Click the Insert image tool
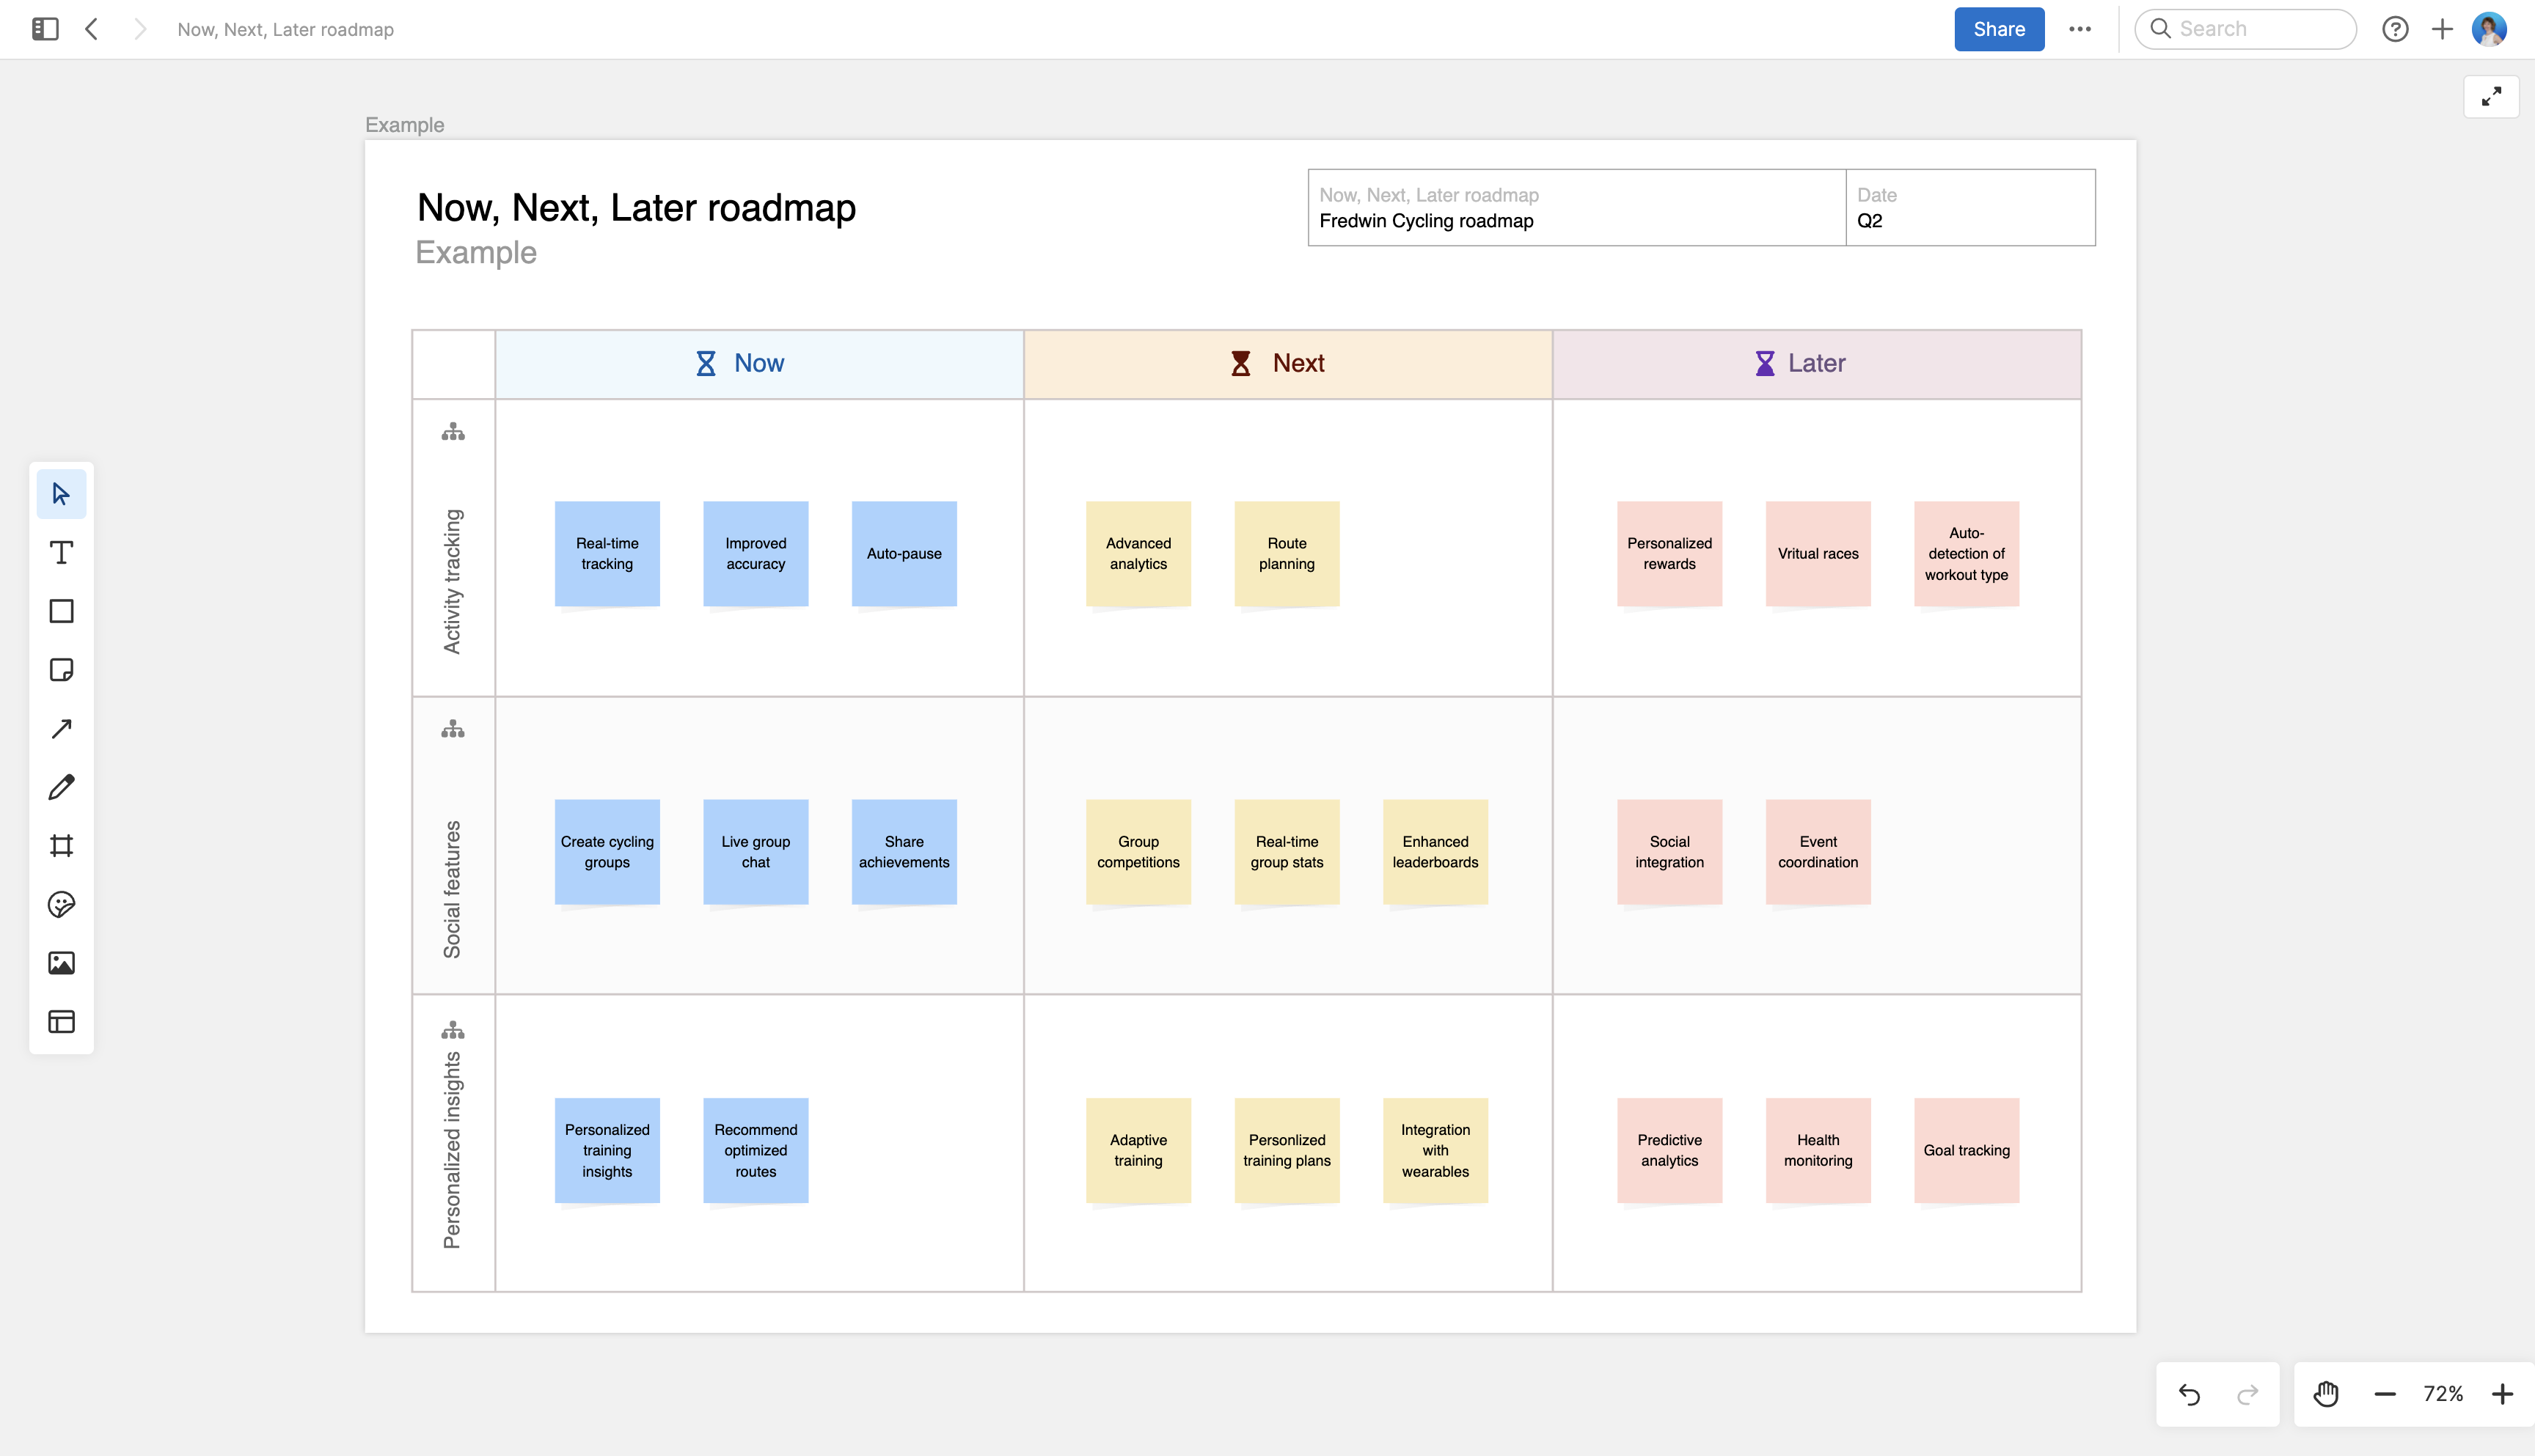 click(61, 963)
